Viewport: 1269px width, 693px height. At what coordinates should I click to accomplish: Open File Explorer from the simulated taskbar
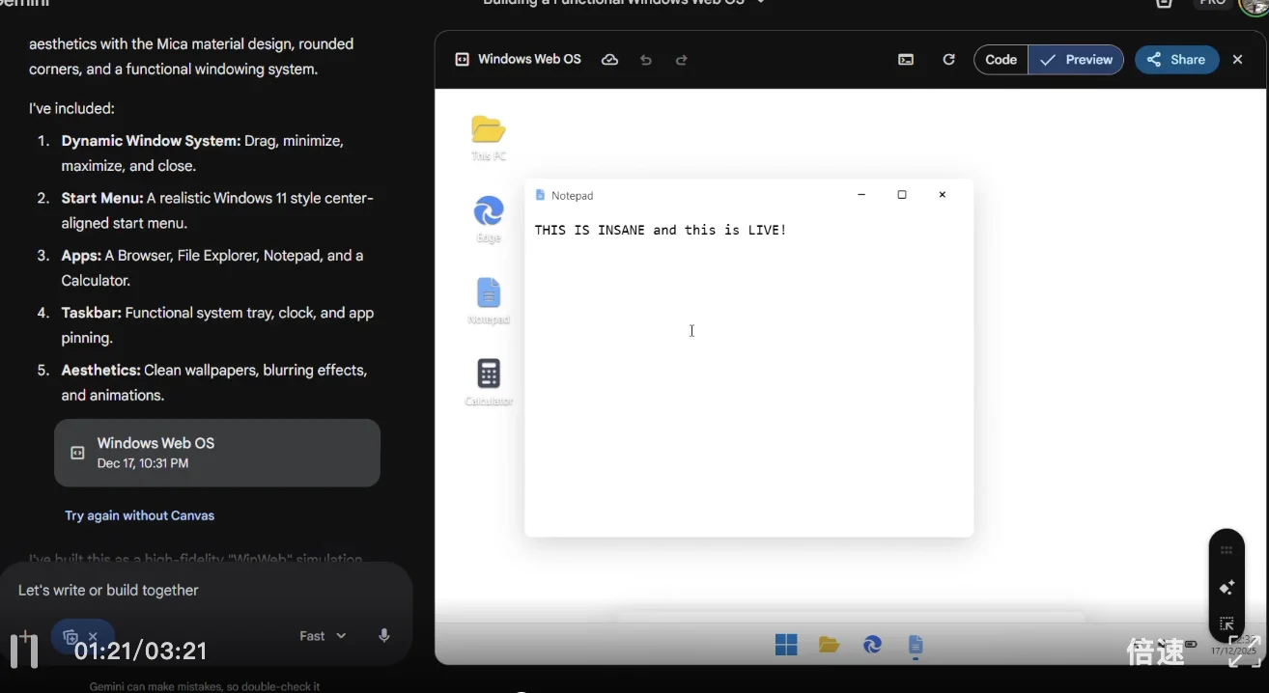829,644
